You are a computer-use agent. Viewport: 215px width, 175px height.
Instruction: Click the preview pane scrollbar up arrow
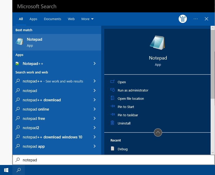pyautogui.click(x=213, y=28)
